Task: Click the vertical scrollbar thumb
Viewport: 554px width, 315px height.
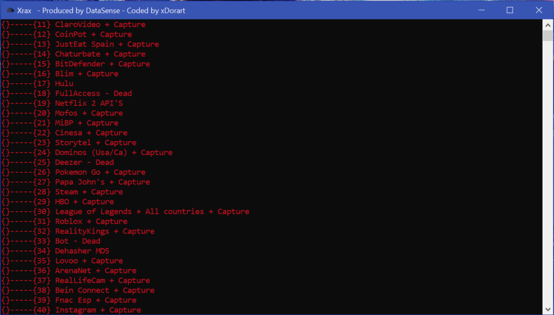Action: click(548, 36)
